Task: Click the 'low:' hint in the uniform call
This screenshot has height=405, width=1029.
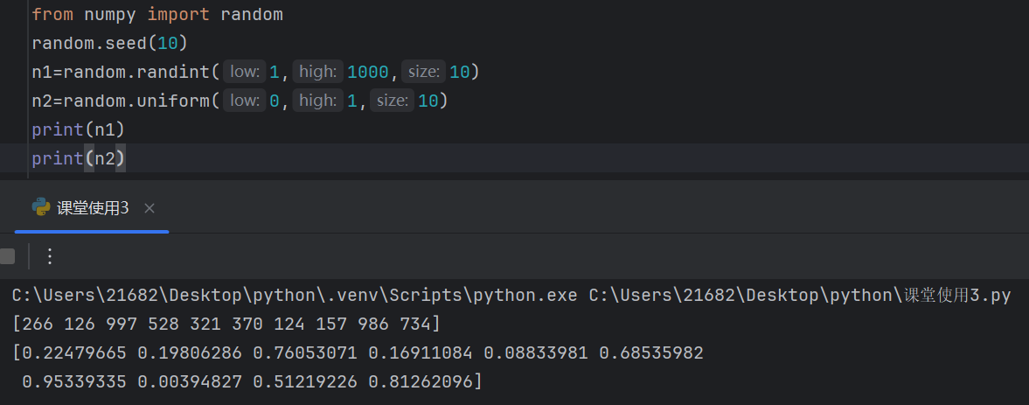Action: click(244, 101)
